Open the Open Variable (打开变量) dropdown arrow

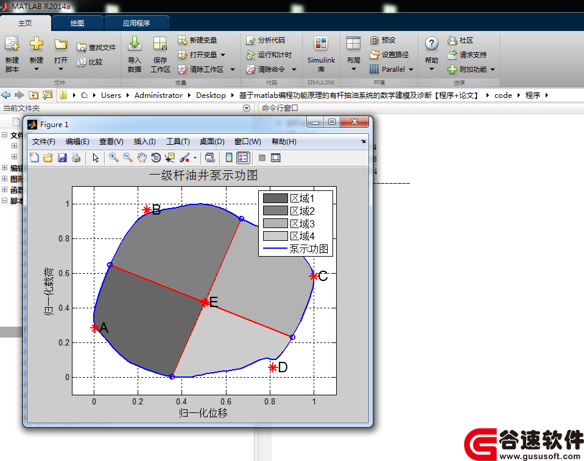tap(223, 55)
